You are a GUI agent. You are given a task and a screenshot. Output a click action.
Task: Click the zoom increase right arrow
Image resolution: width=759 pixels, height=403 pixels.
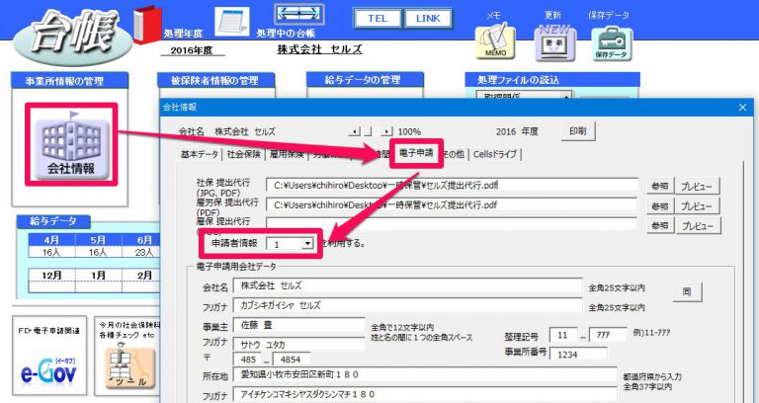[386, 131]
